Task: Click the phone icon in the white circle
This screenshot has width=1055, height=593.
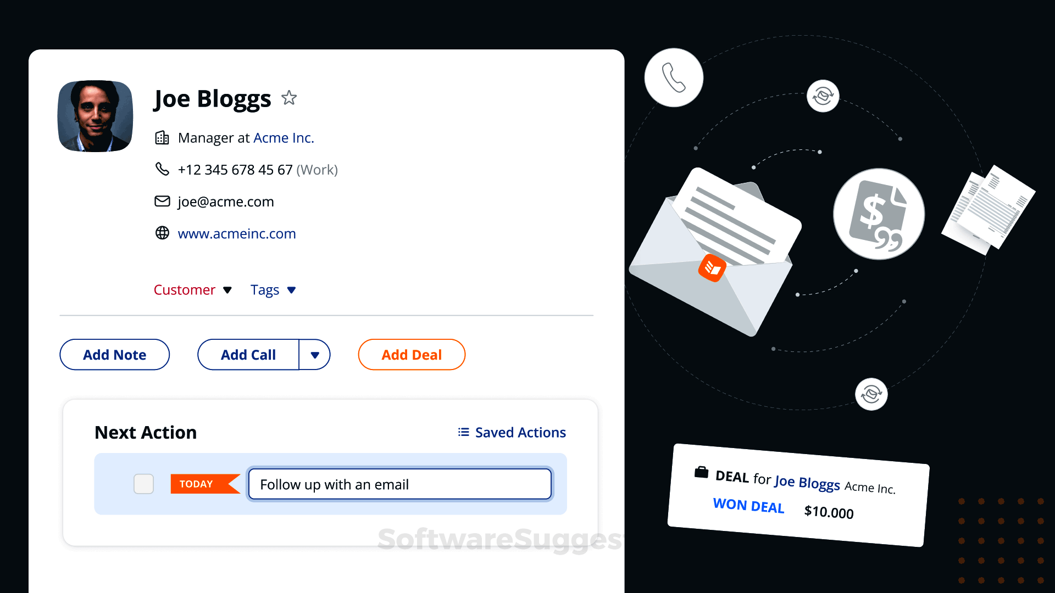Action: (x=673, y=77)
